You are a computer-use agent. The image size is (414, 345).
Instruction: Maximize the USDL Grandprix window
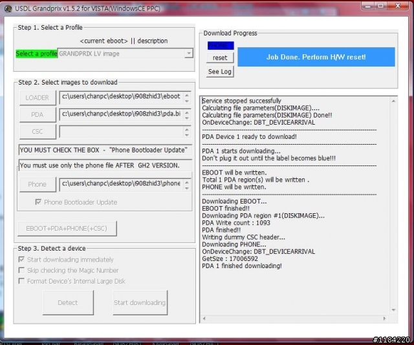click(380, 6)
